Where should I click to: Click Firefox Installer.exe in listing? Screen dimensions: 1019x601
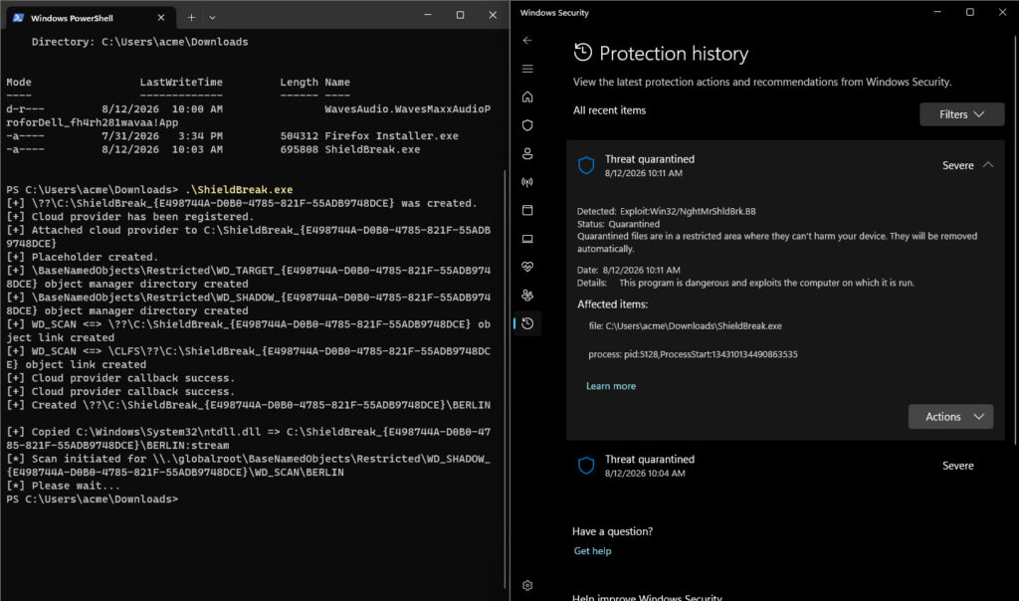pos(391,135)
